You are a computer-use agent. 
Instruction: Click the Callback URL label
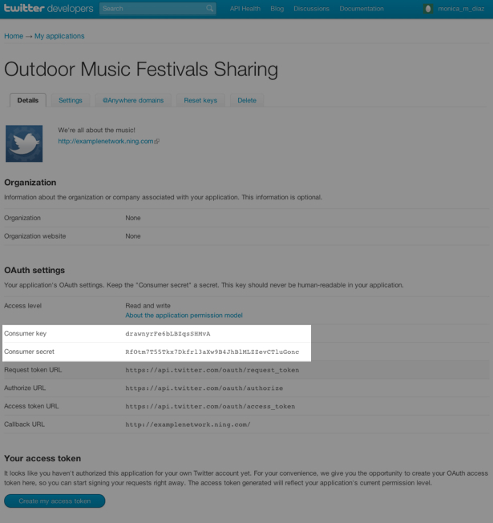point(24,424)
